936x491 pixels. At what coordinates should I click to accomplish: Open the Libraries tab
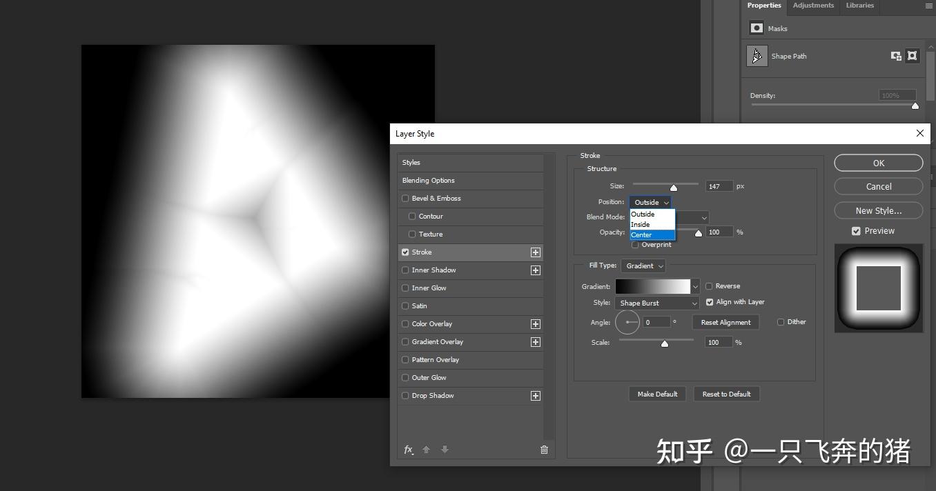tap(860, 5)
